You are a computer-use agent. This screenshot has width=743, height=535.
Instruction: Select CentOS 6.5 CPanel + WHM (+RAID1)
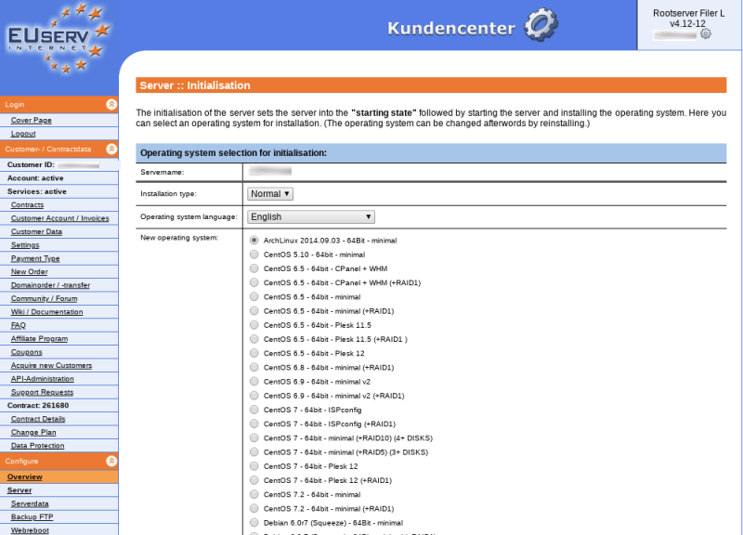254,283
